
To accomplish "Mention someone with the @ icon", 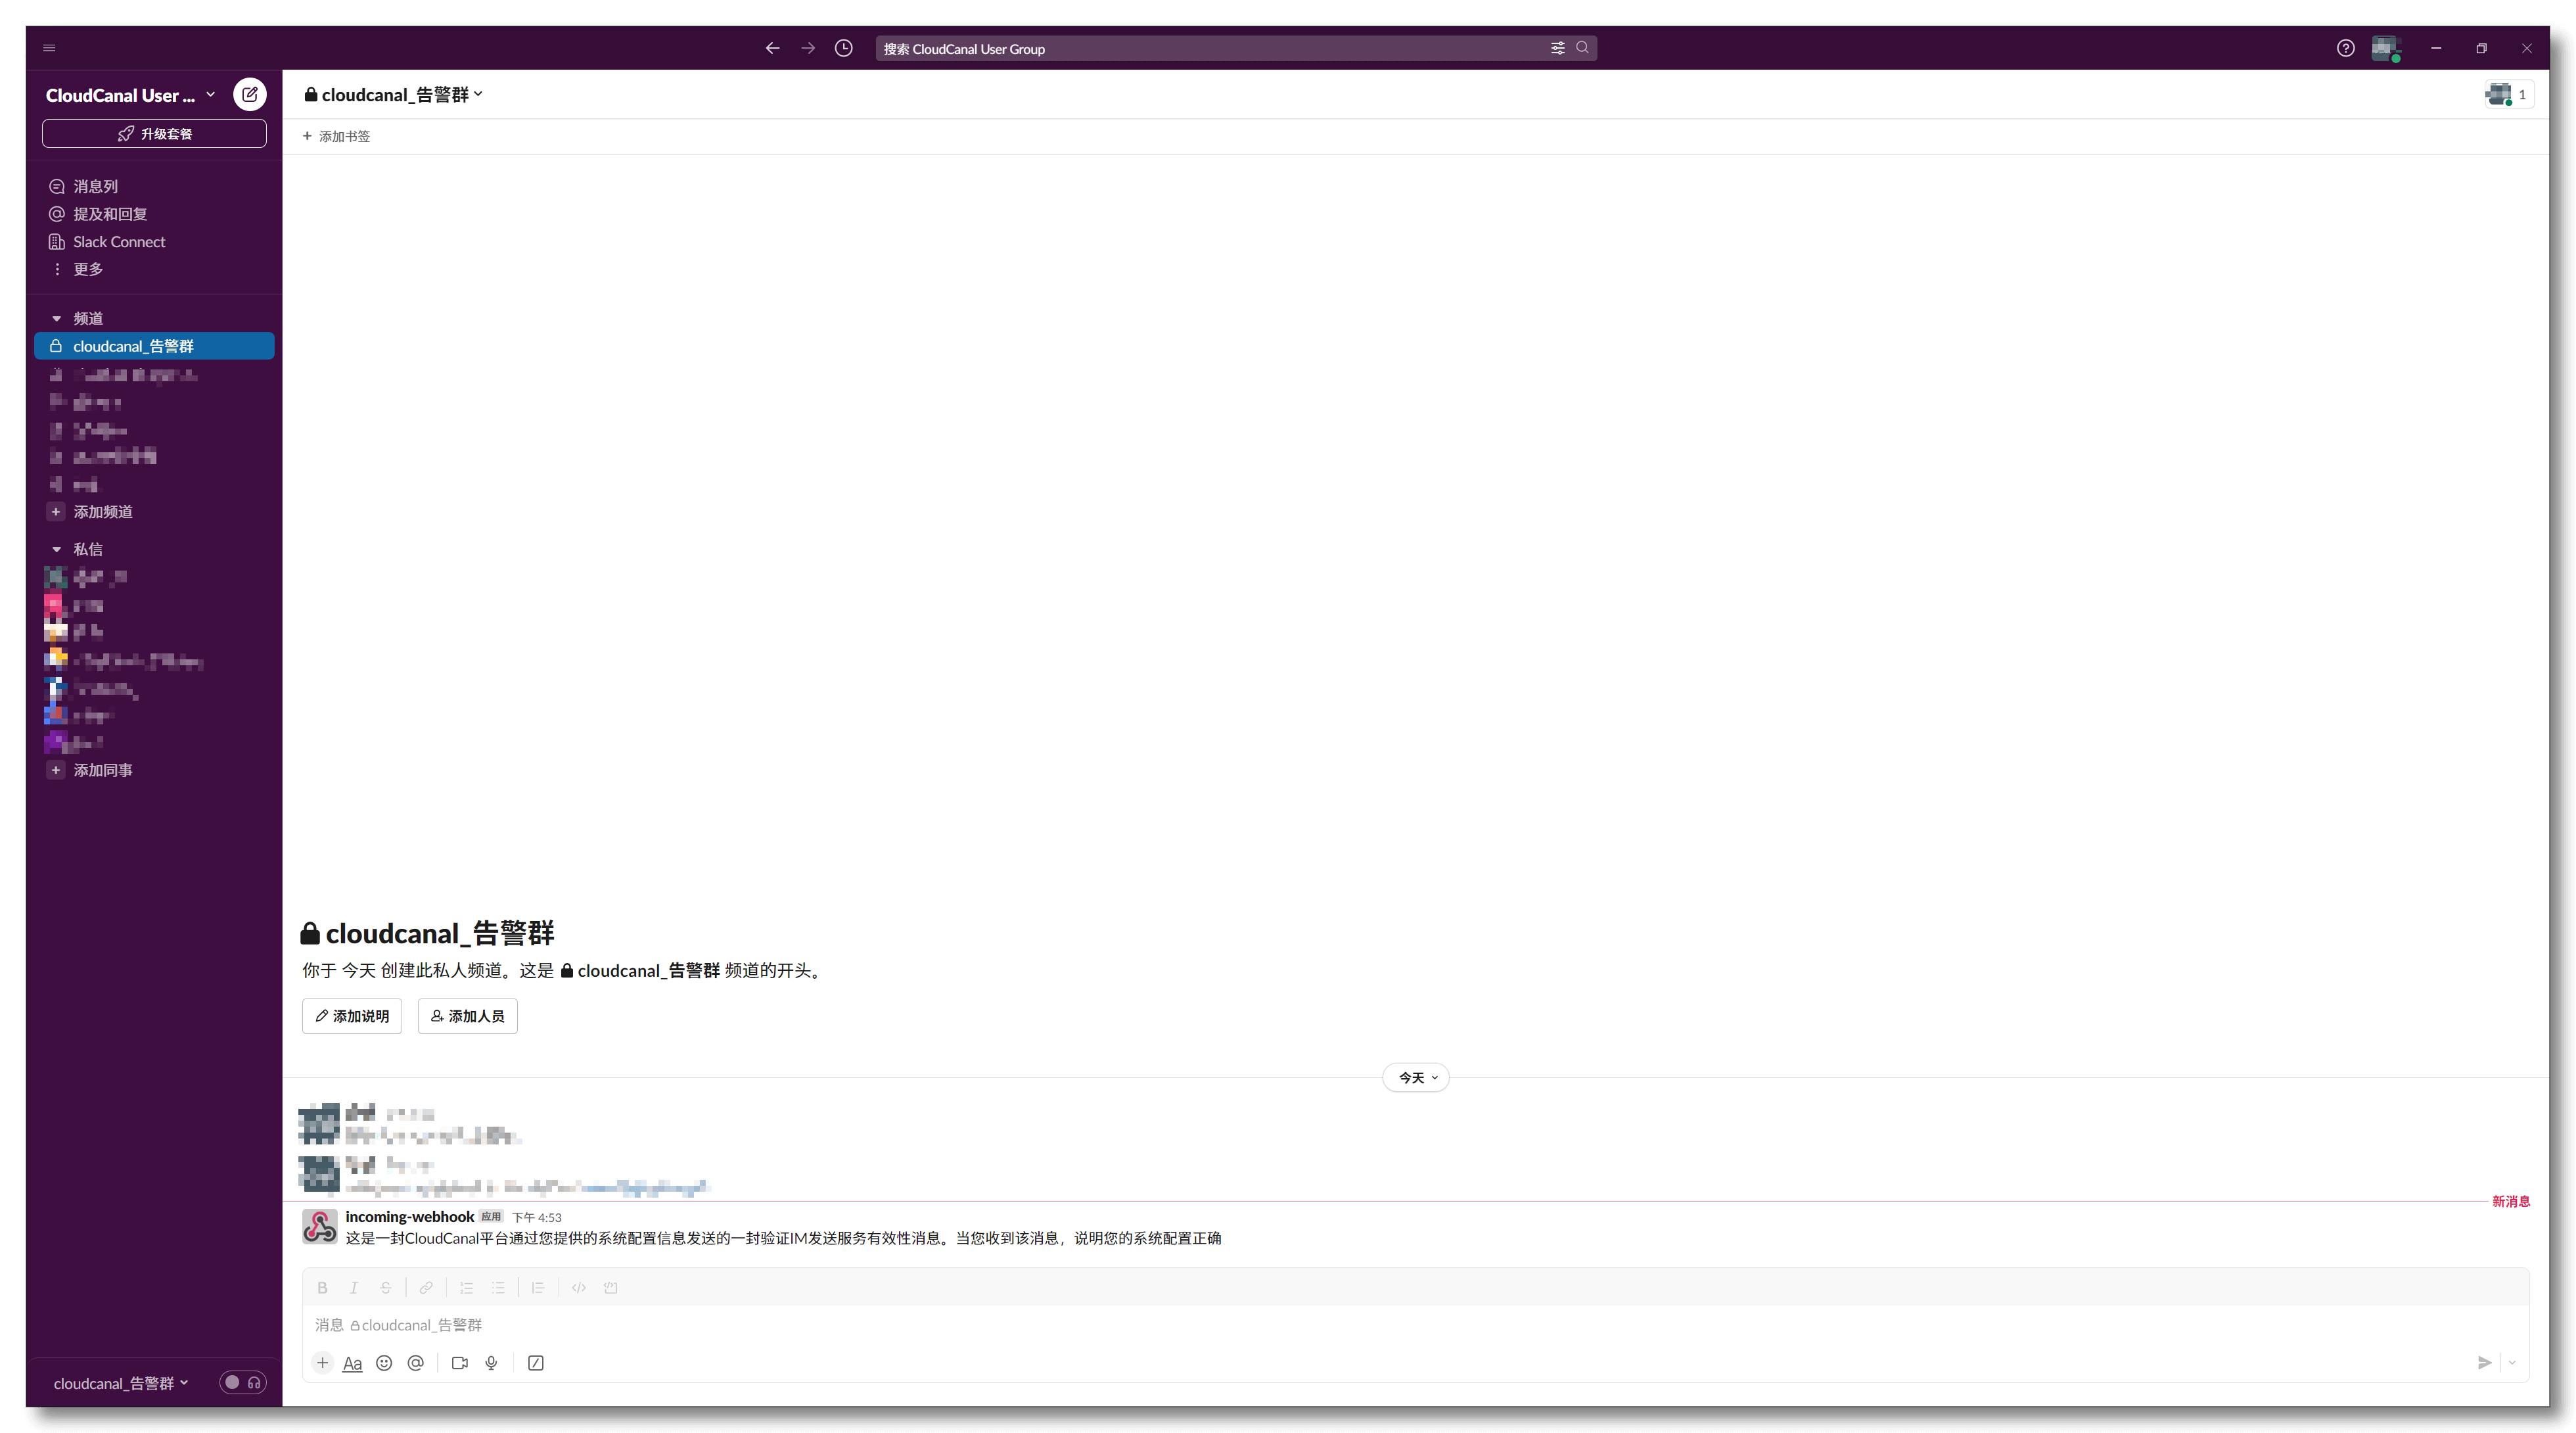I will pos(416,1363).
